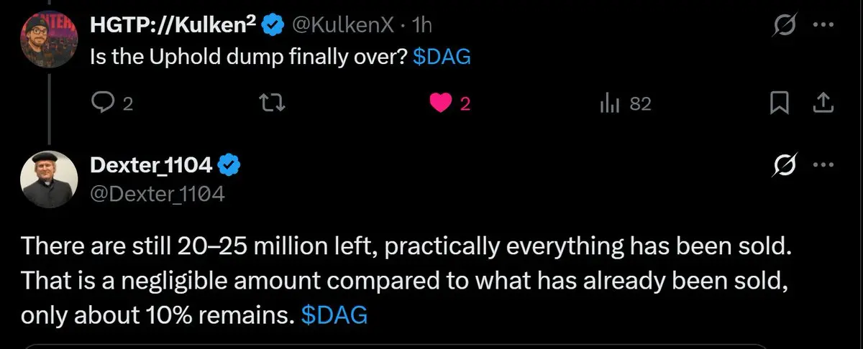View analytics showing 82 views
The width and height of the screenshot is (863, 349).
coord(624,105)
